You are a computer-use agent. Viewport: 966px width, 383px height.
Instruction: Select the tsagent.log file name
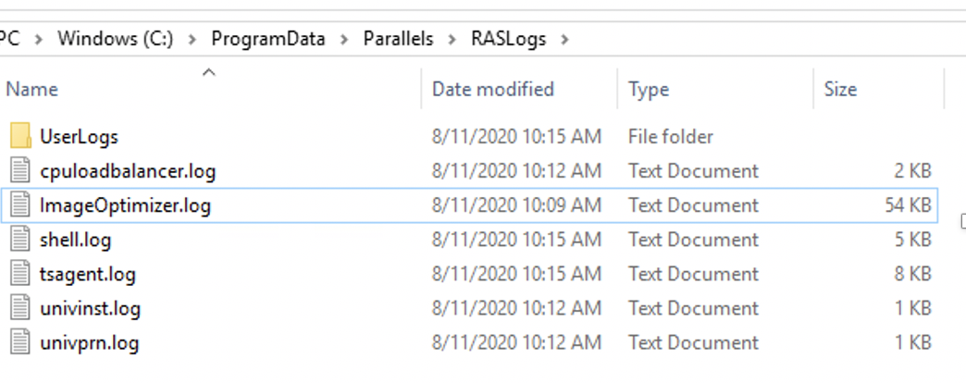coord(87,274)
